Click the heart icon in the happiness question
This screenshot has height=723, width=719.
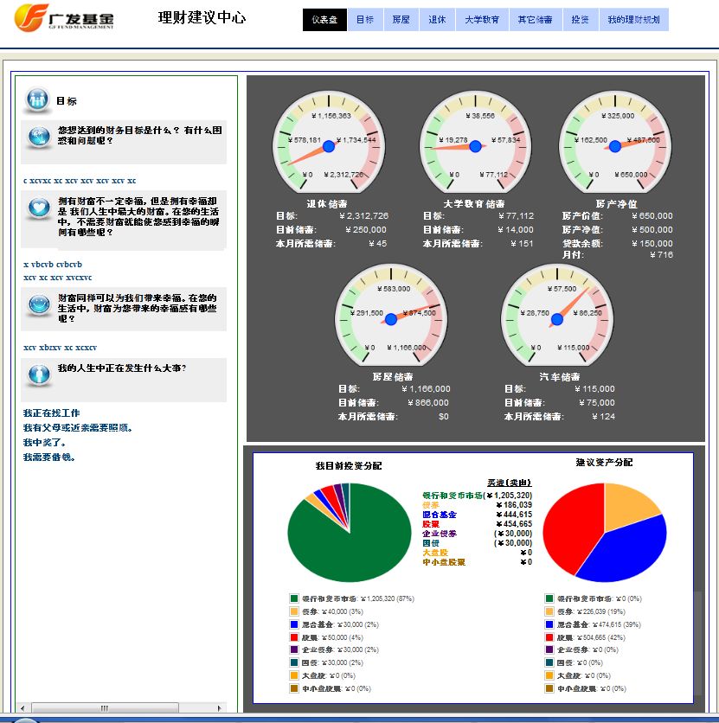[39, 208]
